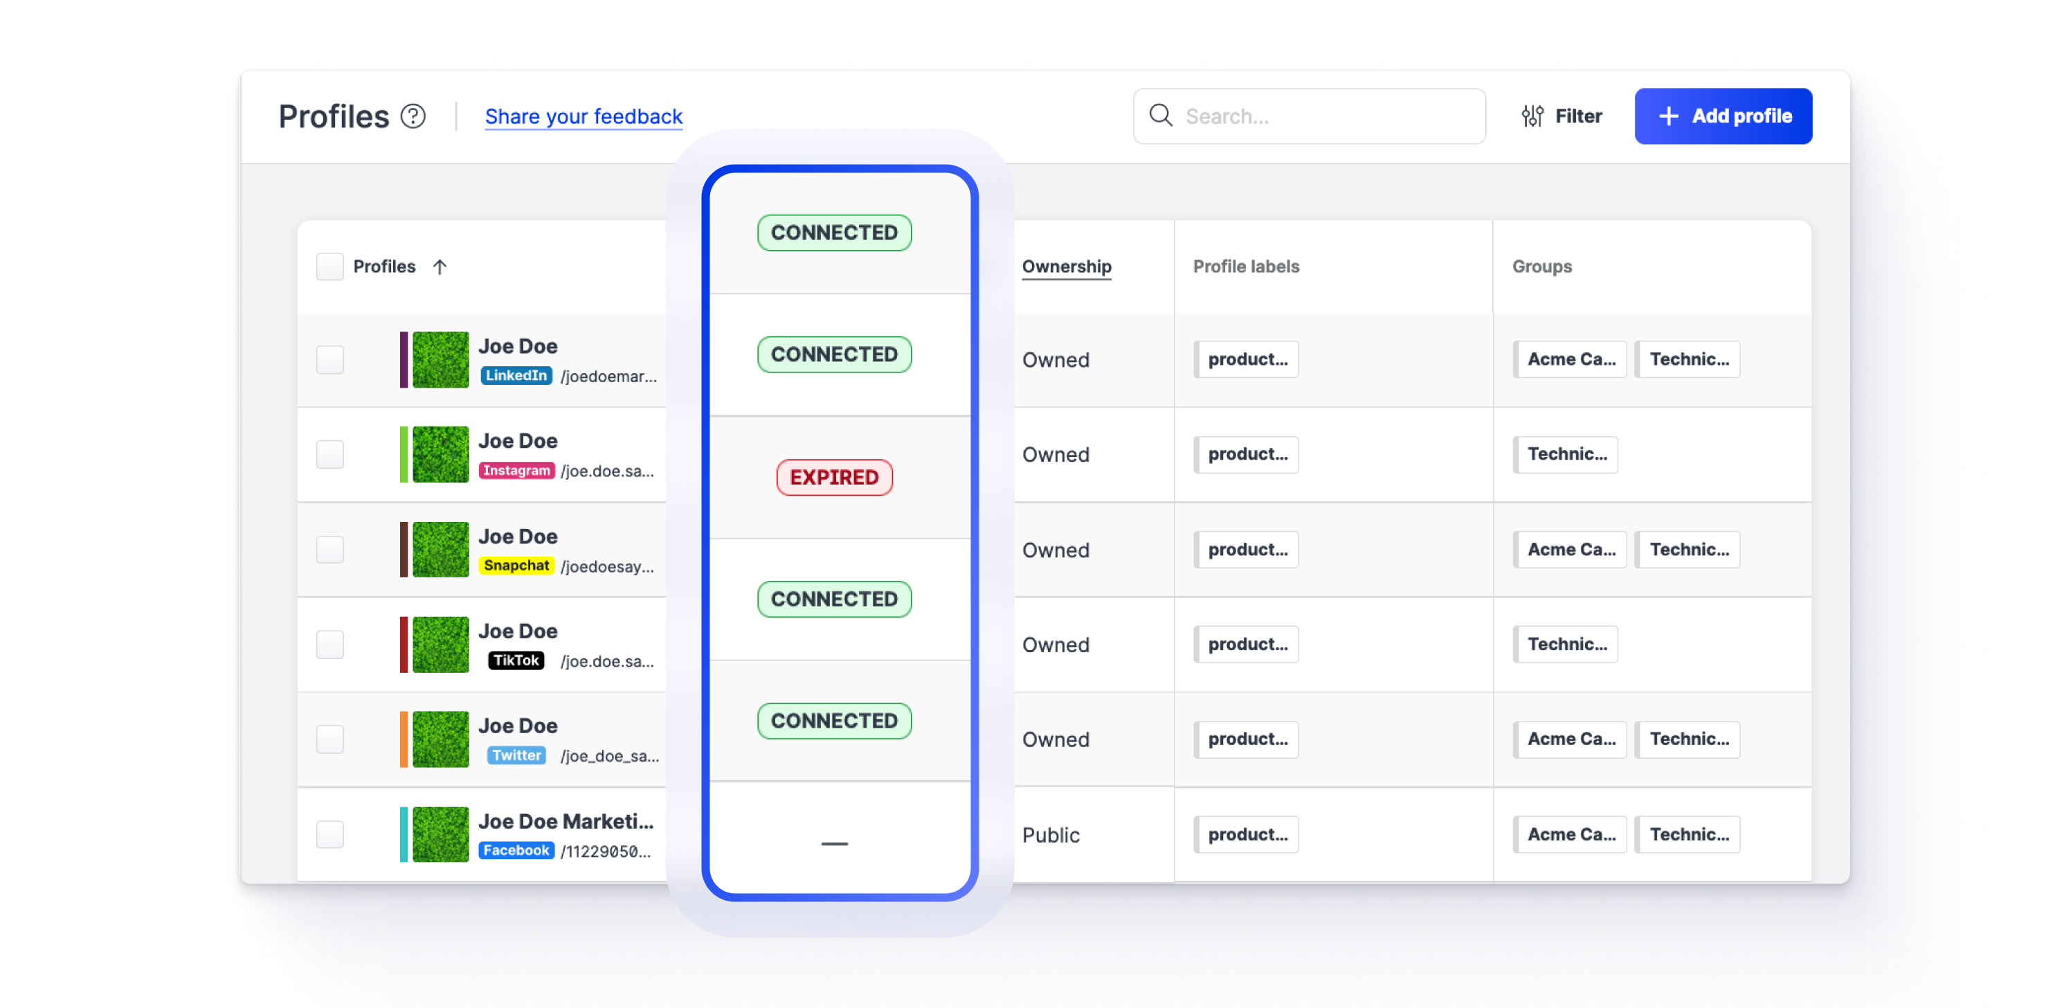Sort by the Ownership column header
Screen dimensions: 2046x1008
click(x=1066, y=267)
